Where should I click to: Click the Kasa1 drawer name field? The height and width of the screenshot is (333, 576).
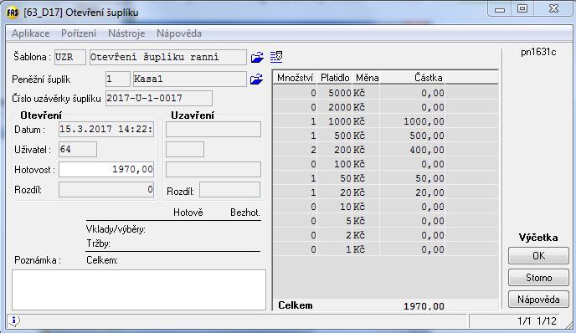click(x=189, y=79)
